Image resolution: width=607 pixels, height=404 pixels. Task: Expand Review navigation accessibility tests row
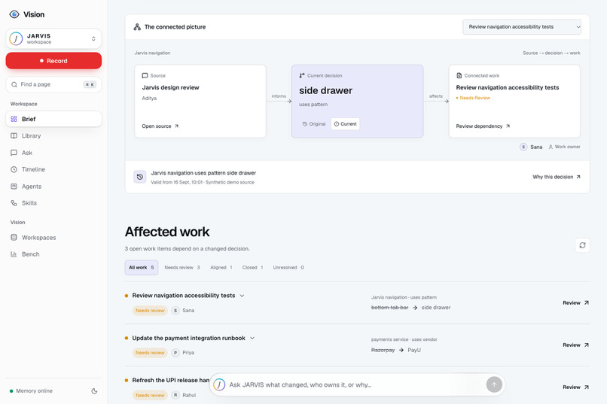242,296
